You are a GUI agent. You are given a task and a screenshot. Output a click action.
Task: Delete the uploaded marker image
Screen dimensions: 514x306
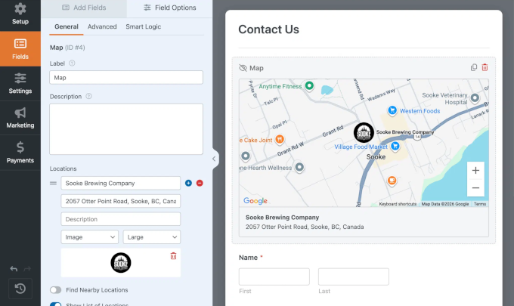[x=173, y=256]
